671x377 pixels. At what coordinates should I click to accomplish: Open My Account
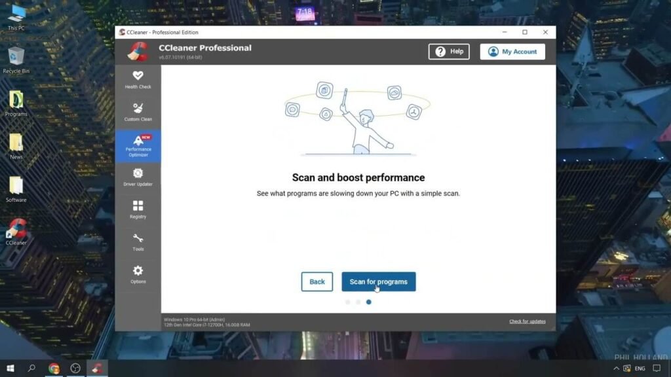pos(512,51)
